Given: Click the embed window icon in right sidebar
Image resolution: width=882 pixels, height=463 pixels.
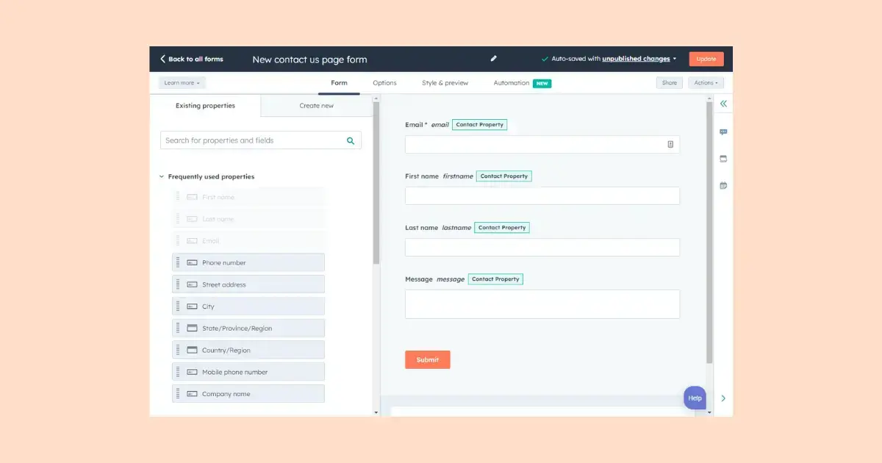Looking at the screenshot, I should coord(723,158).
